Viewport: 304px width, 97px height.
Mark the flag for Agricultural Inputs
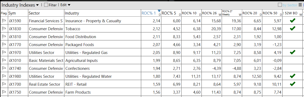click(x=4, y=61)
